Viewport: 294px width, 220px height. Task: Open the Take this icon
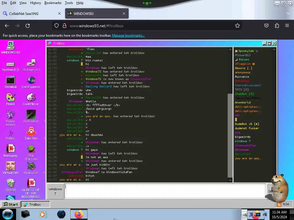(31, 133)
